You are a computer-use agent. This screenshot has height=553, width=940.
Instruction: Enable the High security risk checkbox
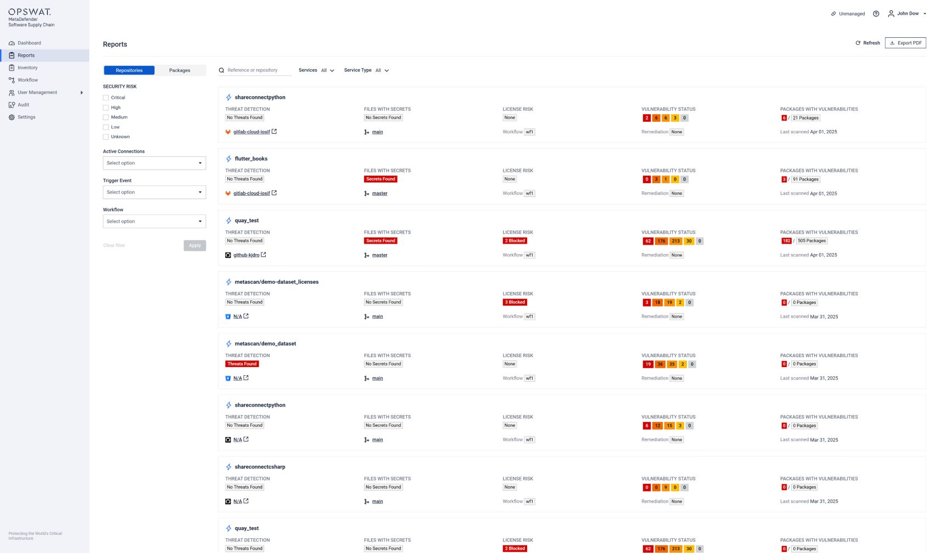point(105,108)
